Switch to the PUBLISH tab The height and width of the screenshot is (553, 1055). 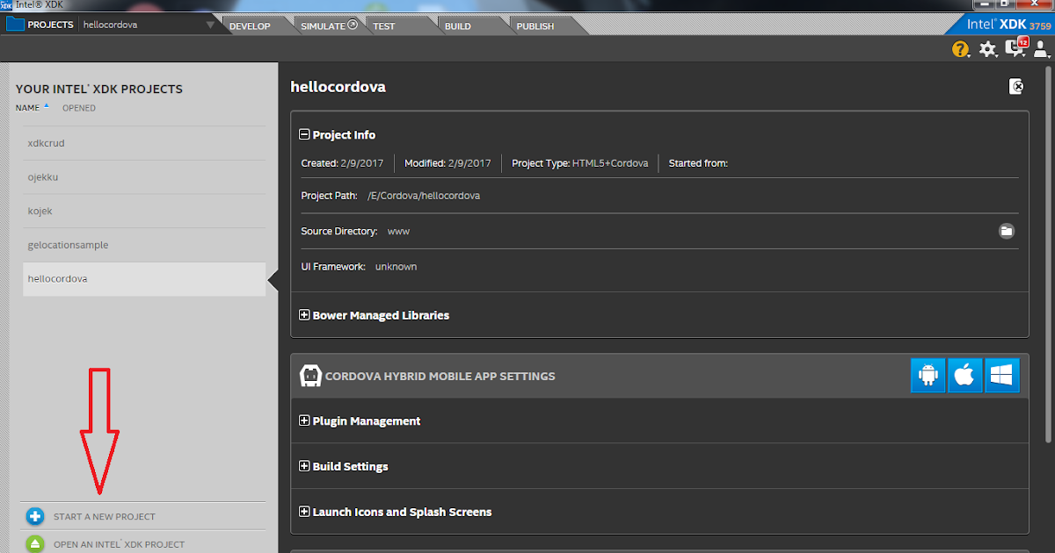click(x=535, y=25)
